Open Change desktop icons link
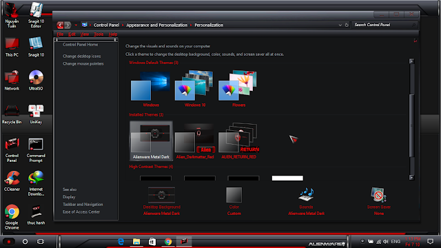Viewport: 441px width, 248px height. click(81, 56)
